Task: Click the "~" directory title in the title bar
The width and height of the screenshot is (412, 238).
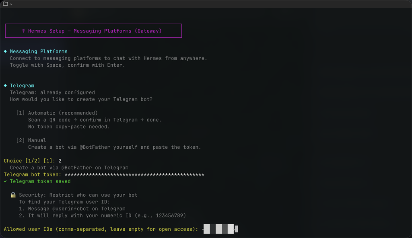Action: [11, 4]
